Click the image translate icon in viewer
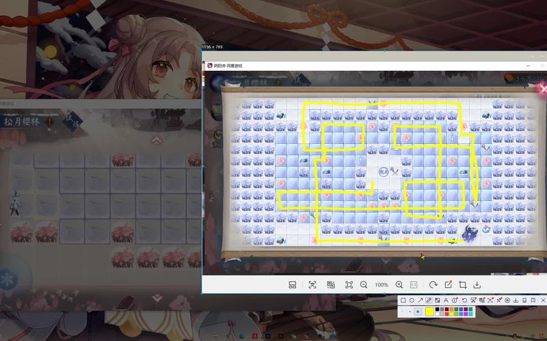Viewport: 547px width, 341px height. pyautogui.click(x=331, y=285)
